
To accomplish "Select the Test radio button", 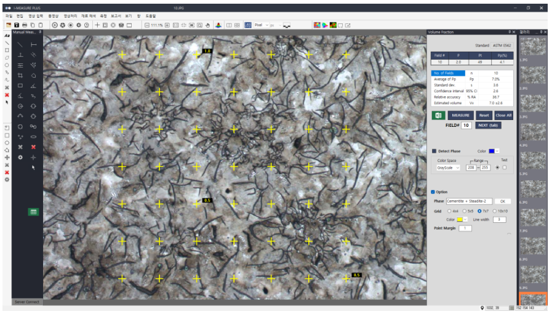I will pyautogui.click(x=497, y=167).
